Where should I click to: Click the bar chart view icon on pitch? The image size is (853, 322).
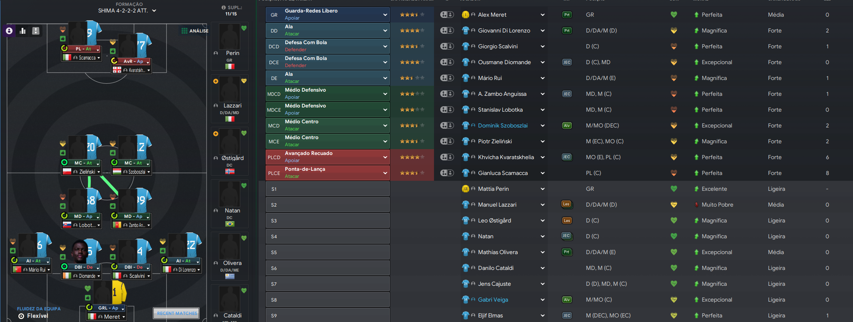(22, 31)
